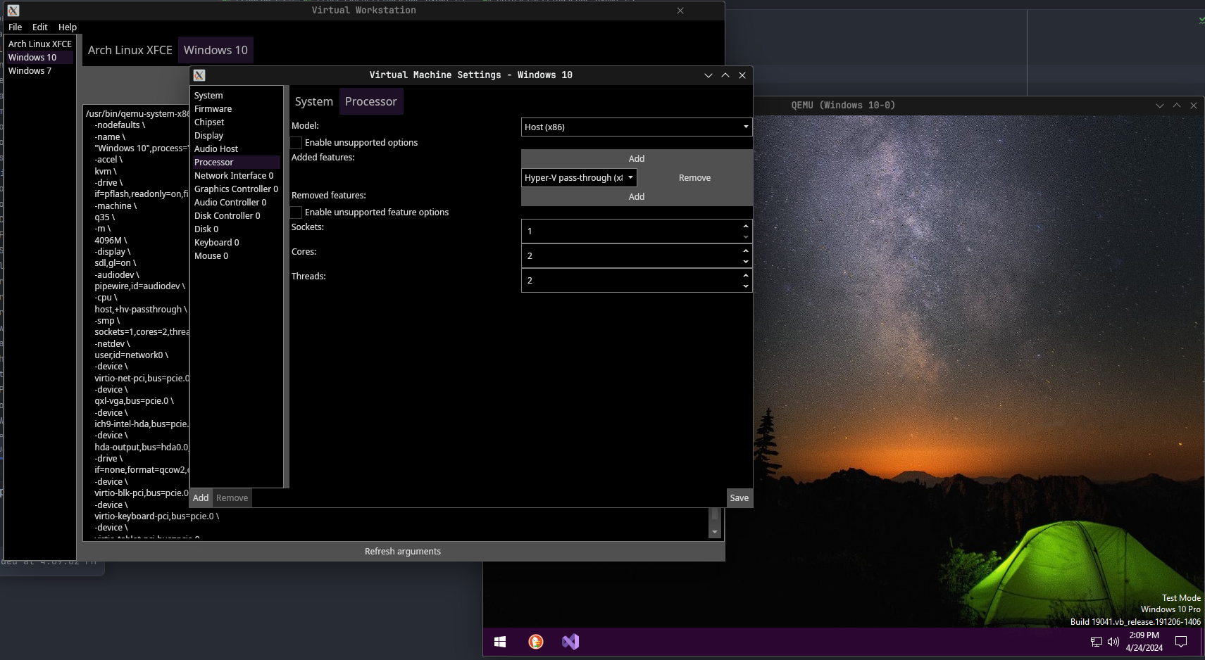Select Network Interface 0 item
The width and height of the screenshot is (1205, 660).
(237, 176)
